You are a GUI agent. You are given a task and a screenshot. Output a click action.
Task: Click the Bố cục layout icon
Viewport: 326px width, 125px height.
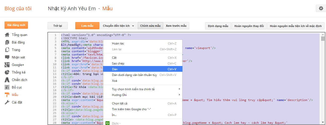[x=7, y=87]
